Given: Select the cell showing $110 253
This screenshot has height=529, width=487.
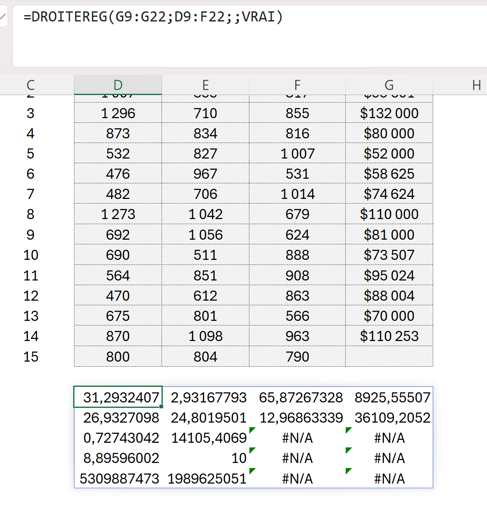Looking at the screenshot, I should (x=389, y=336).
